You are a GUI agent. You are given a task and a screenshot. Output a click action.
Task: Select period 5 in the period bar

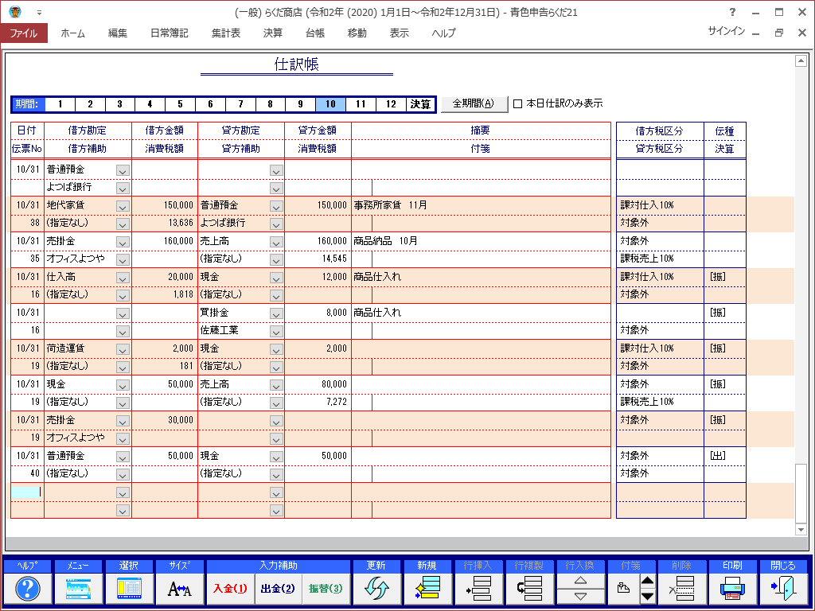181,104
